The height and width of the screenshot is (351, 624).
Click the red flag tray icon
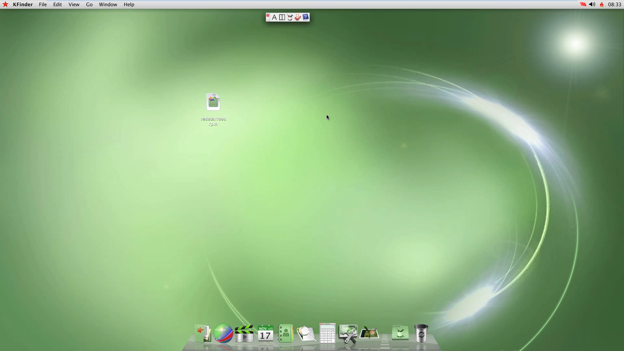coord(583,5)
